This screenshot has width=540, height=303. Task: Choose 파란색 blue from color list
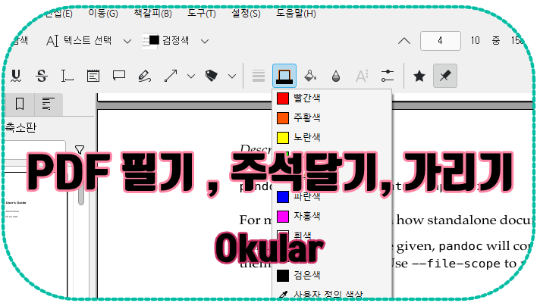coord(331,197)
